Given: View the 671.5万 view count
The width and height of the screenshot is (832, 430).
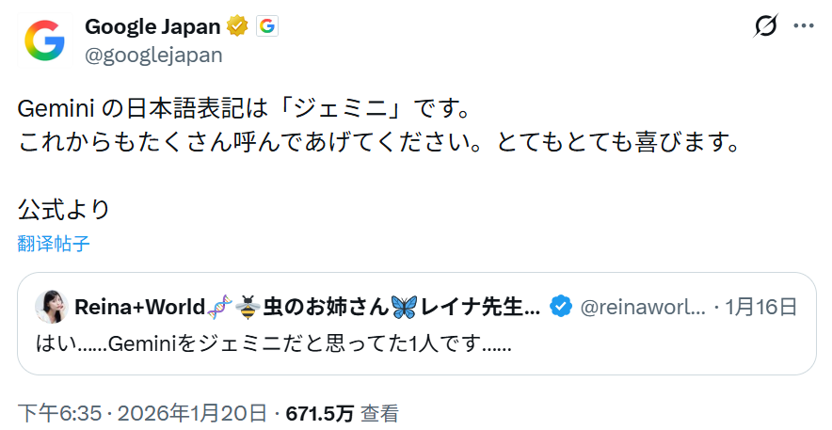Looking at the screenshot, I should 320,413.
